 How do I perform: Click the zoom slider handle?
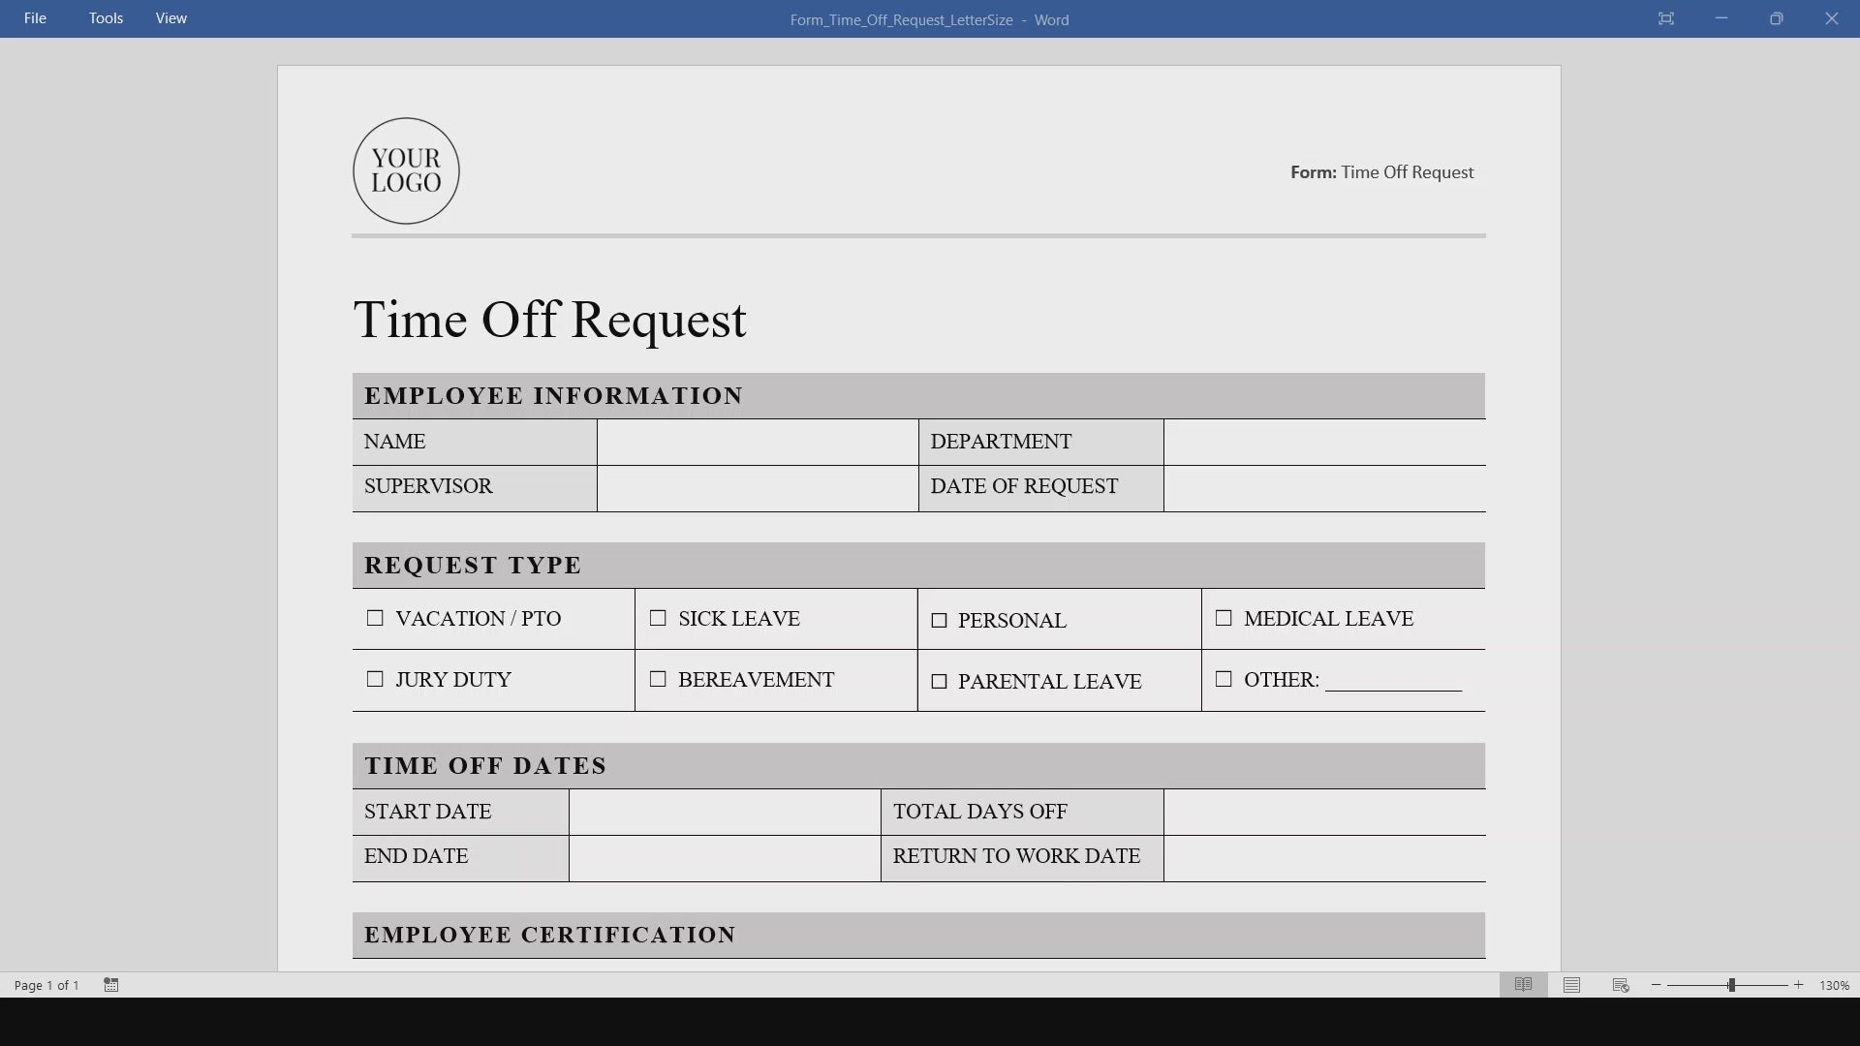[1731, 985]
